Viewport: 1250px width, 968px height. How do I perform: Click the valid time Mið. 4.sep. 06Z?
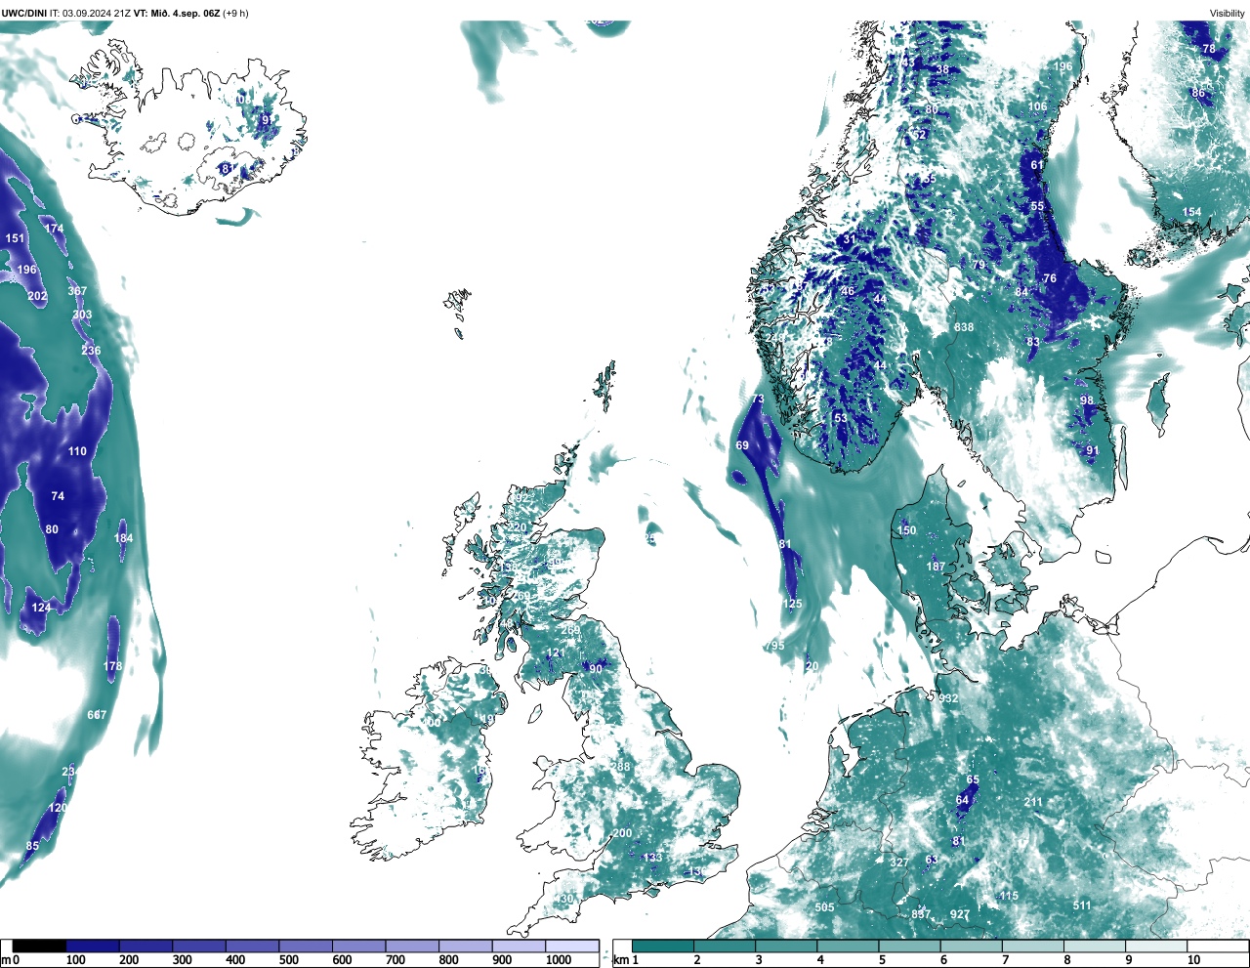click(x=186, y=13)
